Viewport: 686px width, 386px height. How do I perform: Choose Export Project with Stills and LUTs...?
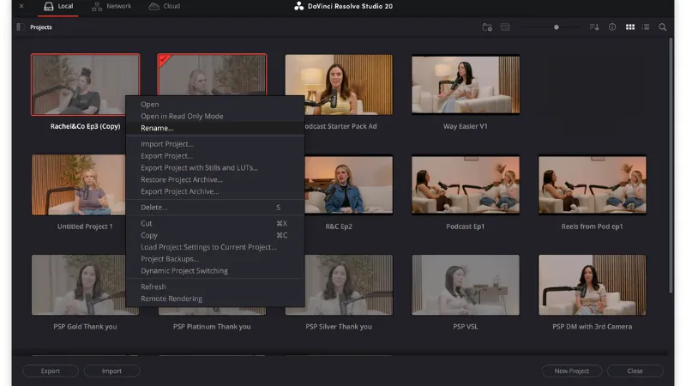(x=215, y=167)
